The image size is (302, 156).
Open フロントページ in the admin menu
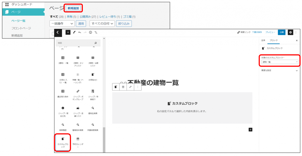(21, 28)
